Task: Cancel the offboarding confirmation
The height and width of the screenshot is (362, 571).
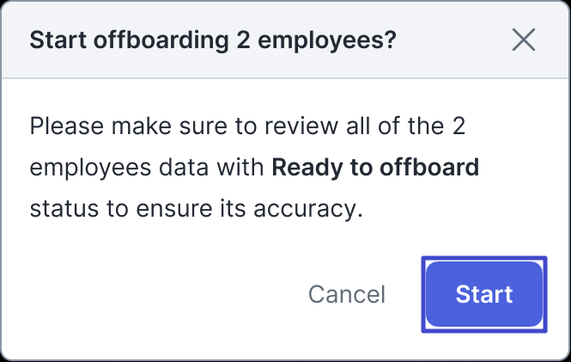Action: (347, 294)
